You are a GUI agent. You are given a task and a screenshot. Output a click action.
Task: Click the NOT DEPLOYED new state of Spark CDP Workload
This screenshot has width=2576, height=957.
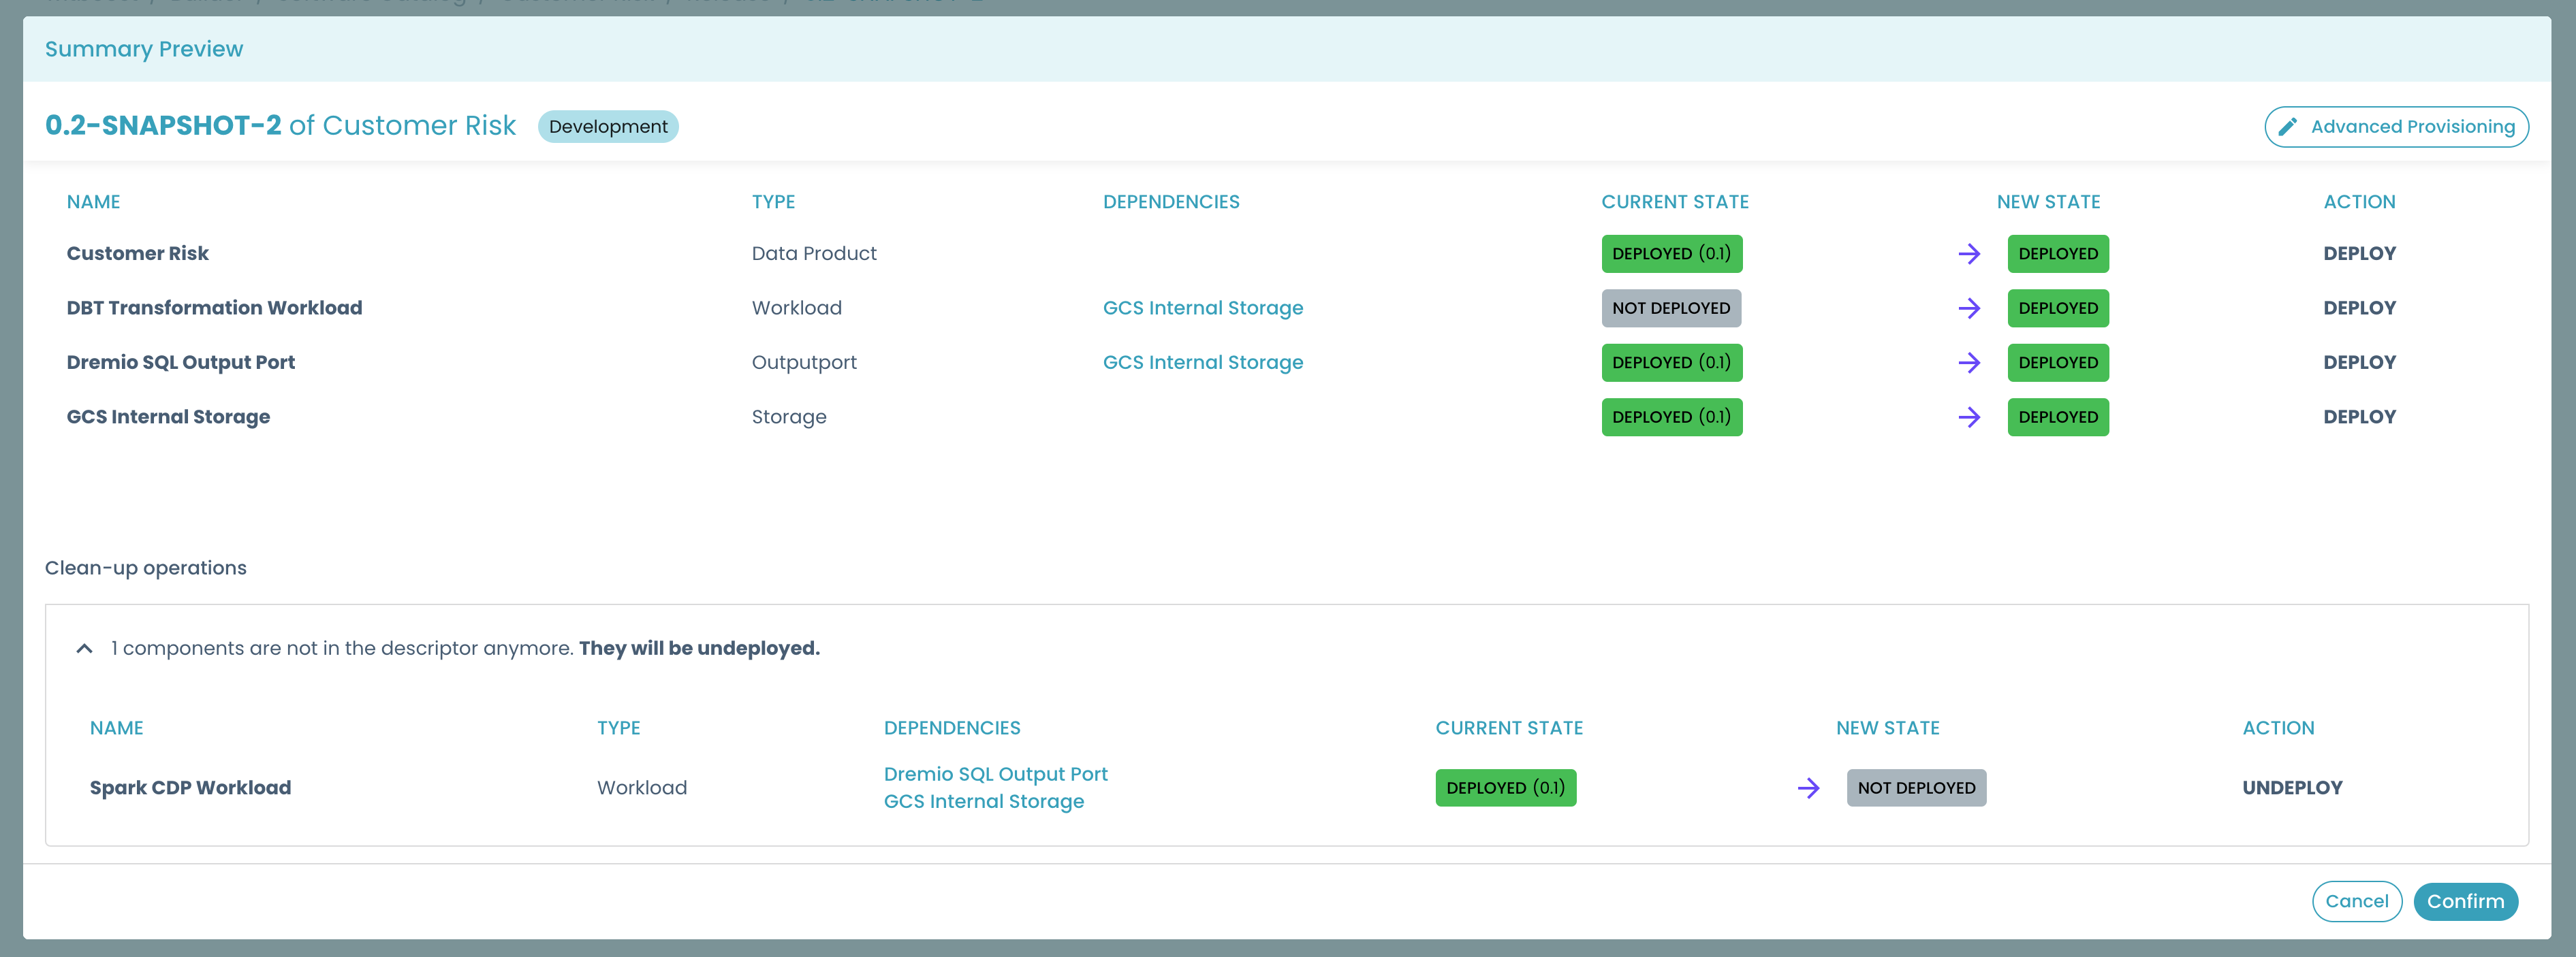tap(1916, 788)
